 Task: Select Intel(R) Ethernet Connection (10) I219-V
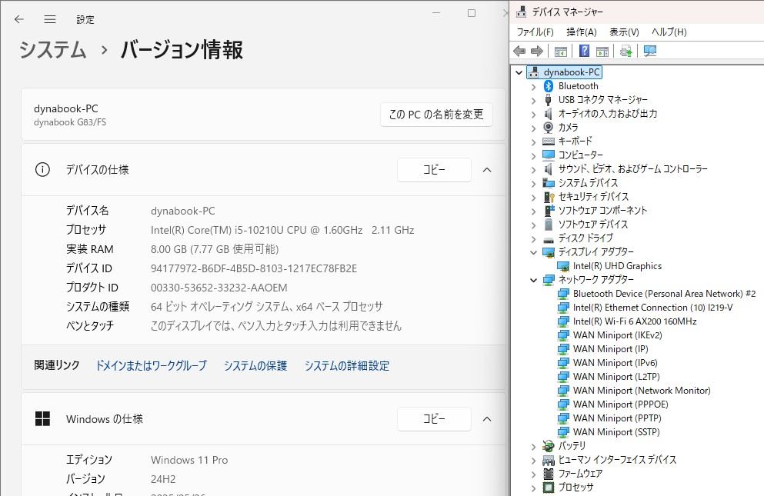653,308
